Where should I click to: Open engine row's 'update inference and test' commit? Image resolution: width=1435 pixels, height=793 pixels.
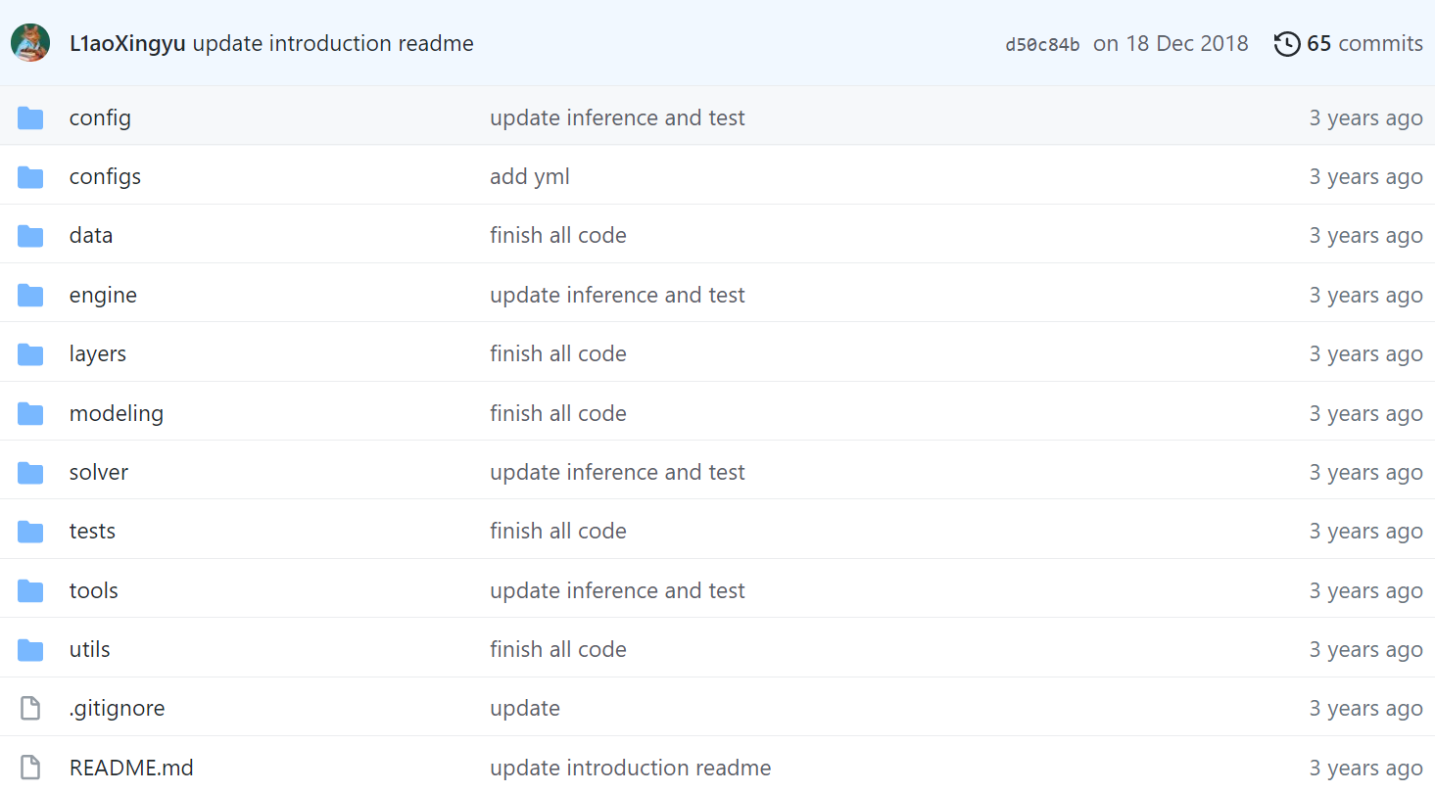coord(617,295)
